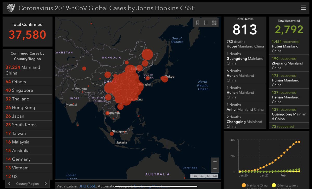The image size is (312, 189).
Task: Go to next Country/Region list page
Action: coord(46,184)
